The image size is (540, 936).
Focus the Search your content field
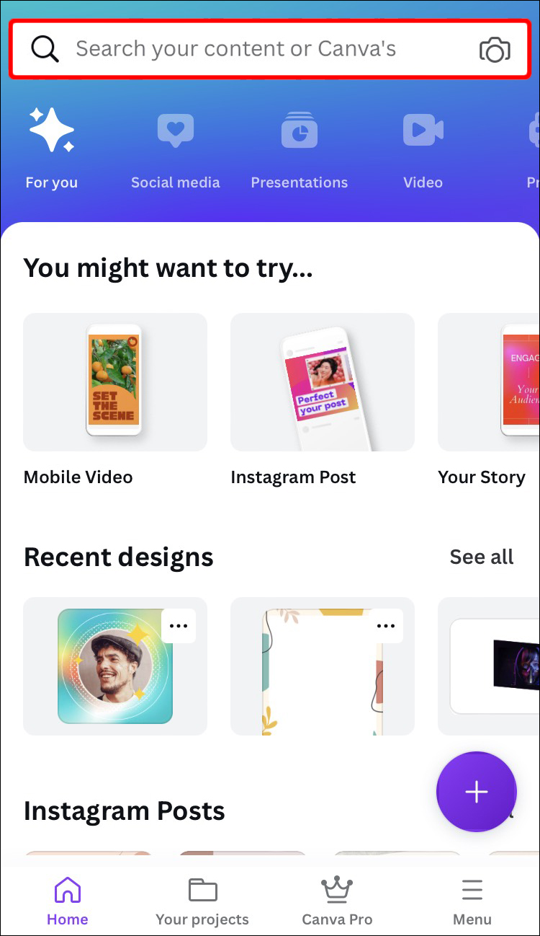pyautogui.click(x=270, y=49)
